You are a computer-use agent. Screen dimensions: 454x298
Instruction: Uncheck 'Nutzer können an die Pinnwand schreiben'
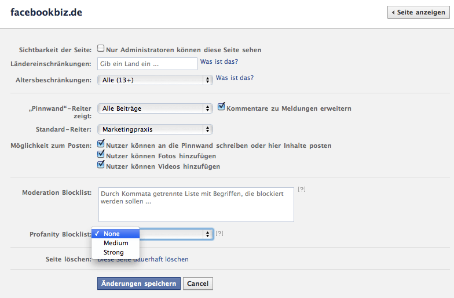(101, 144)
